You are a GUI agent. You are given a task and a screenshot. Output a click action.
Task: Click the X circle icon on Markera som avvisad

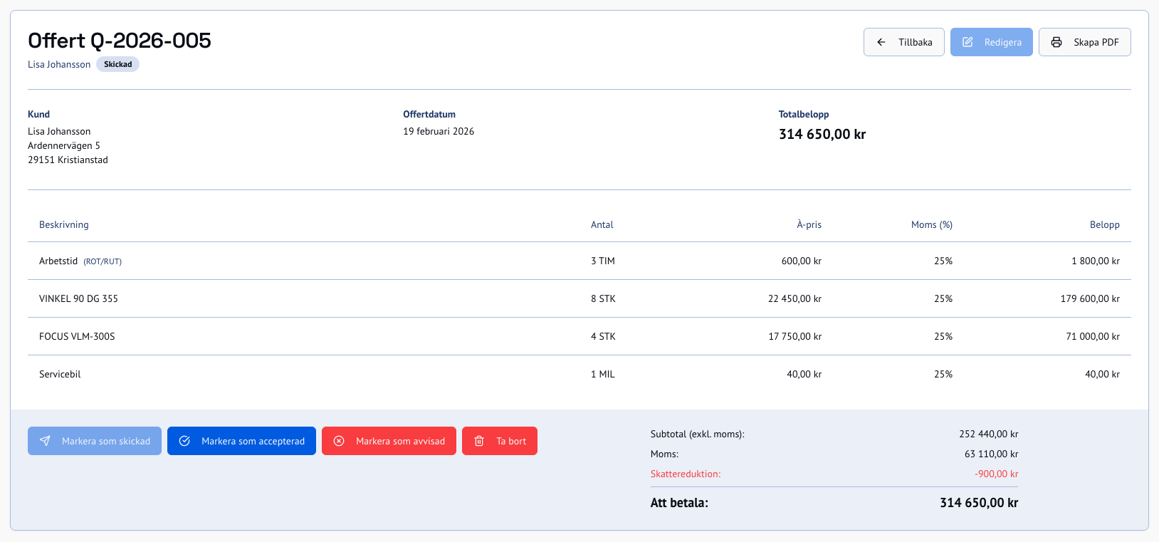[339, 441]
